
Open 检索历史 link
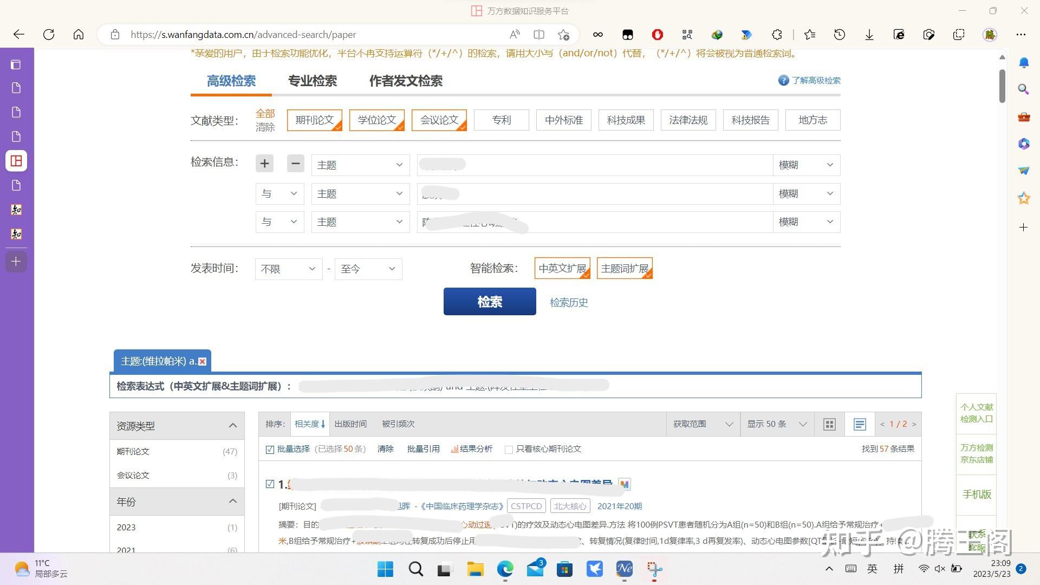569,302
